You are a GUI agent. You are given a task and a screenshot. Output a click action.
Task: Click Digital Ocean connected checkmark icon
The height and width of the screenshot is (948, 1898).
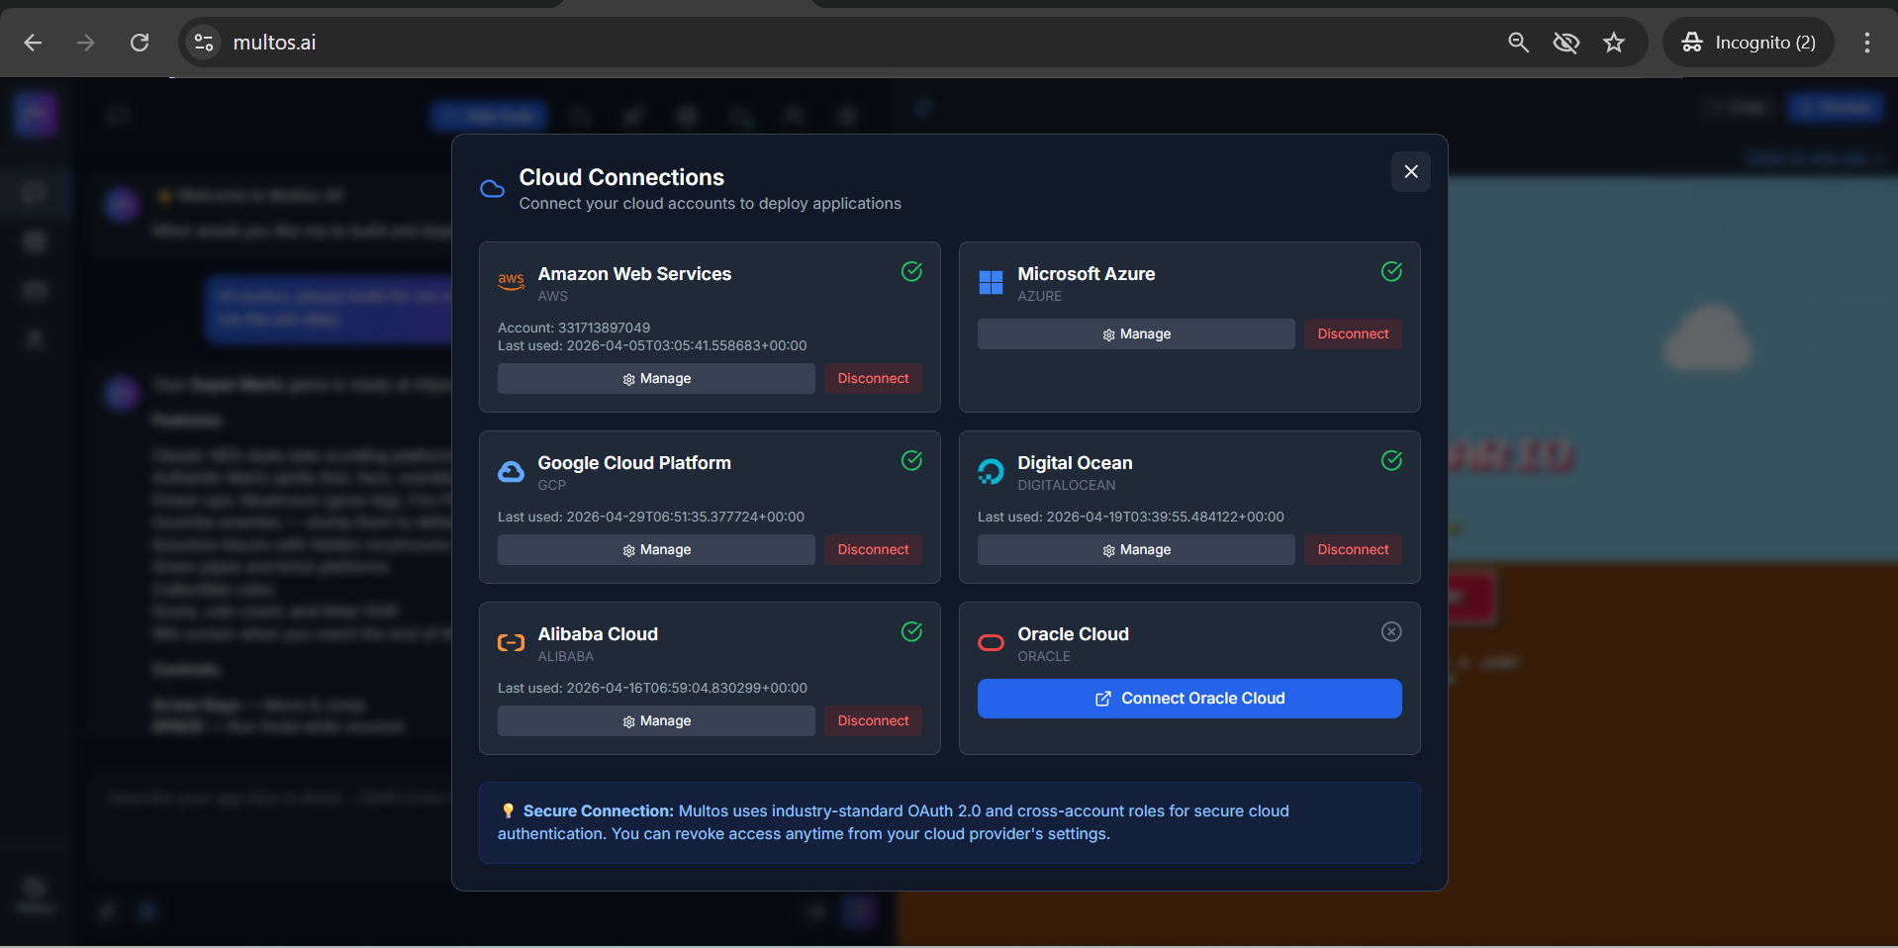coord(1391,460)
